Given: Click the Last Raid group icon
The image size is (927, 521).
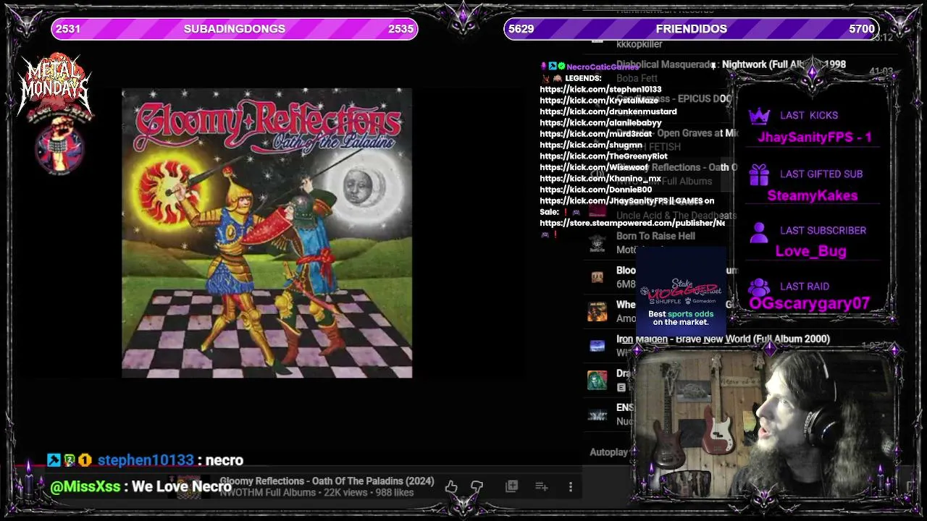Looking at the screenshot, I should pyautogui.click(x=759, y=287).
